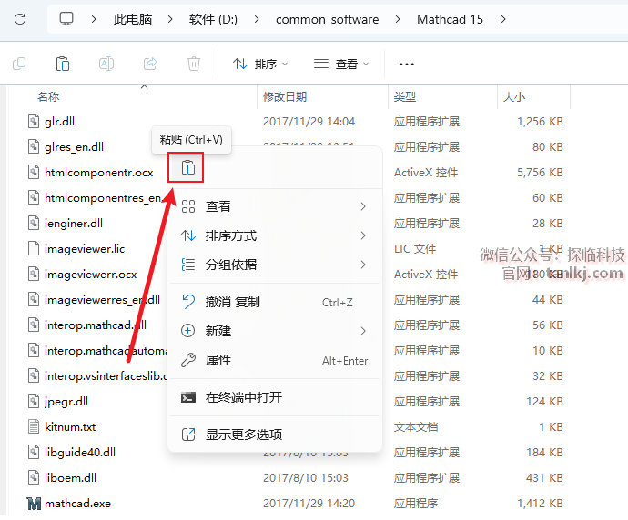
Task: Click the 软件 (D:) breadcrumb segment
Action: pos(213,19)
